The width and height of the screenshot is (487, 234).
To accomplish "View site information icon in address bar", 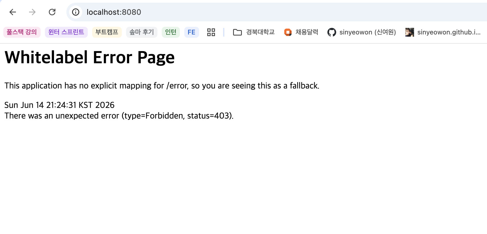I will (76, 12).
